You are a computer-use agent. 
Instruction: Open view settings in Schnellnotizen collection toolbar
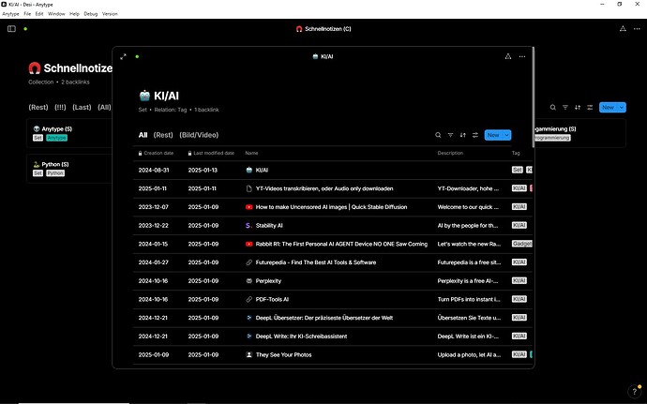click(590, 107)
